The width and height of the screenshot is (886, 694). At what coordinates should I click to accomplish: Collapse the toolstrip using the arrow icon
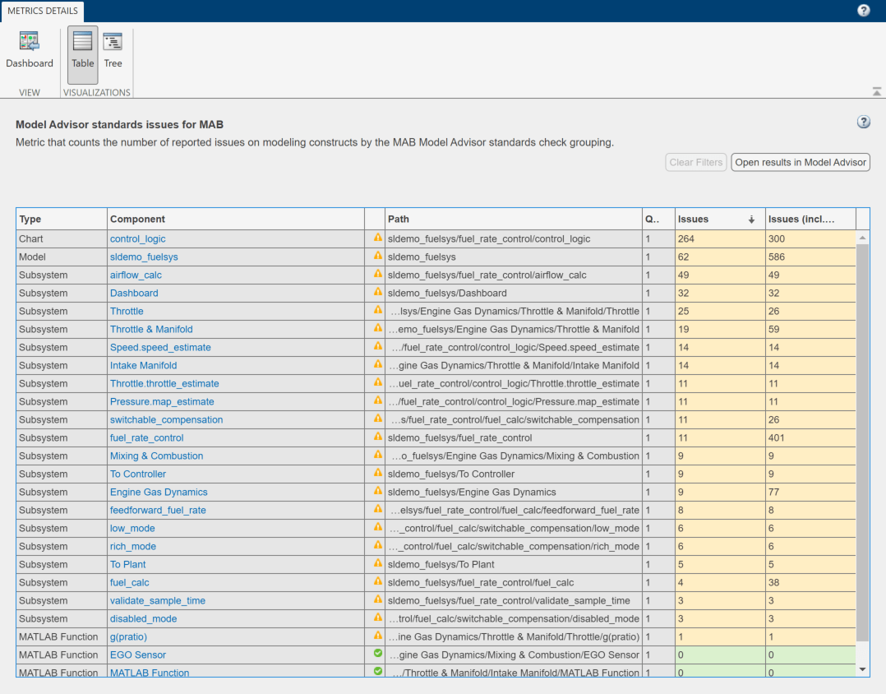tap(877, 91)
